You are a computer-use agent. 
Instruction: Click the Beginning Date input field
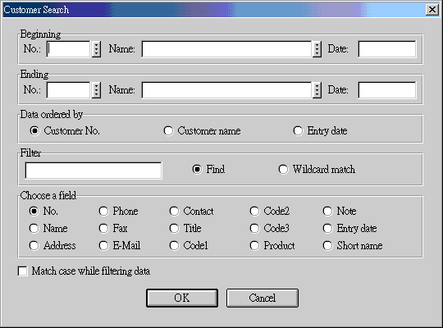tap(387, 49)
